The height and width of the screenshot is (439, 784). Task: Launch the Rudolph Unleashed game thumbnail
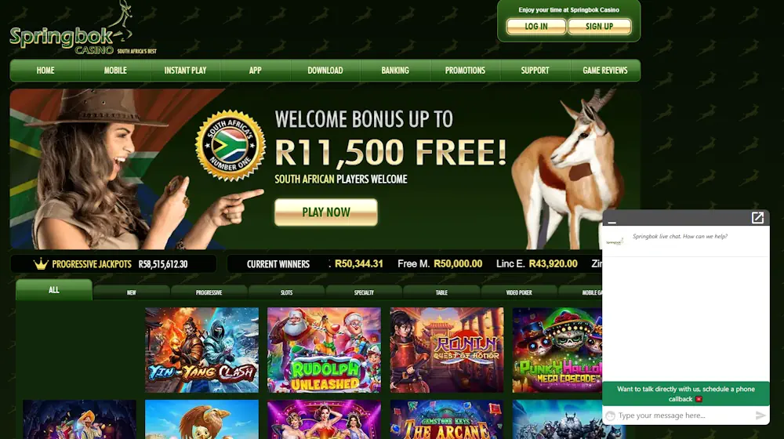(x=324, y=350)
